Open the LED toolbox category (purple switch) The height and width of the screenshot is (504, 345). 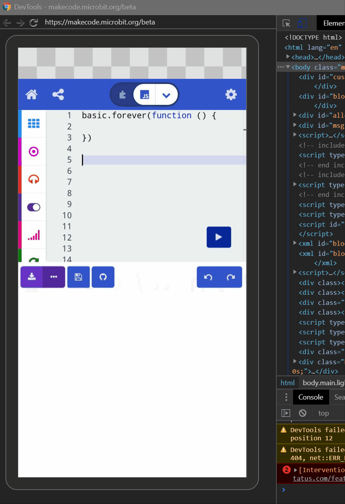[x=34, y=207]
